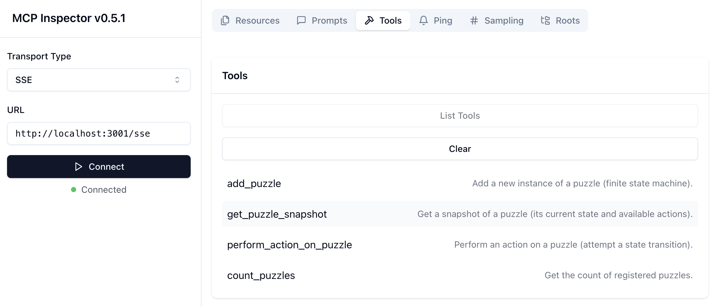The image size is (716, 307).
Task: Click the List Tools button
Action: (x=460, y=116)
